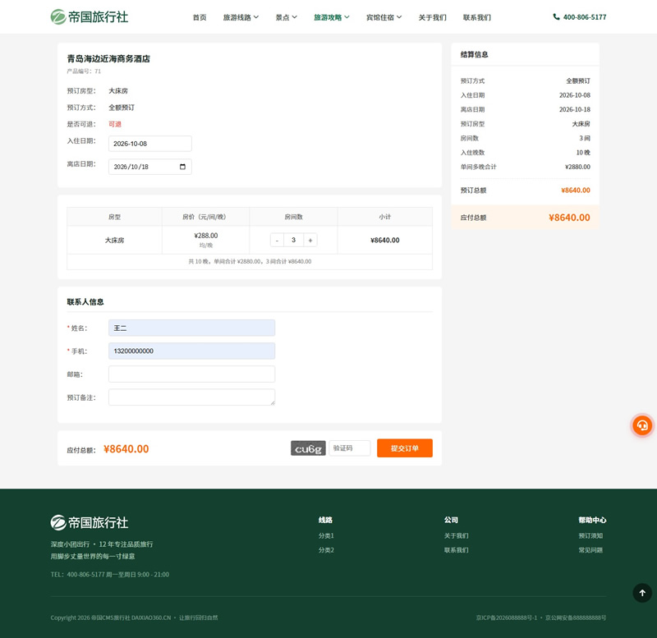Click the 离店日期 date input field
The image size is (657, 638).
pyautogui.click(x=150, y=167)
